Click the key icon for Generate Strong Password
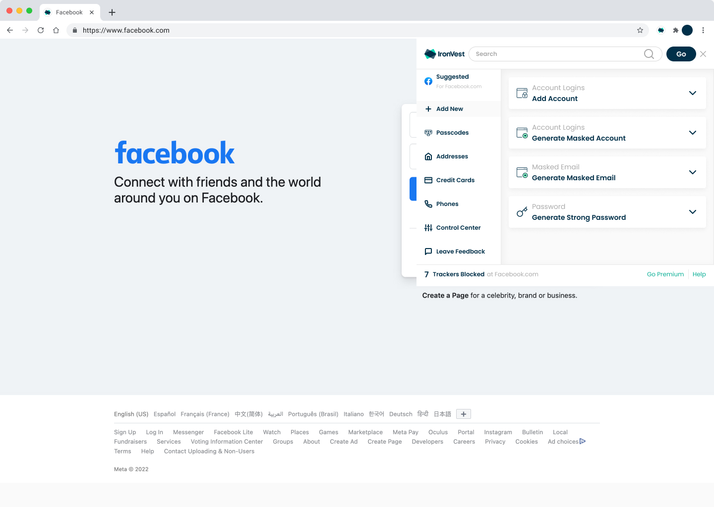This screenshot has width=714, height=507. pyautogui.click(x=522, y=212)
